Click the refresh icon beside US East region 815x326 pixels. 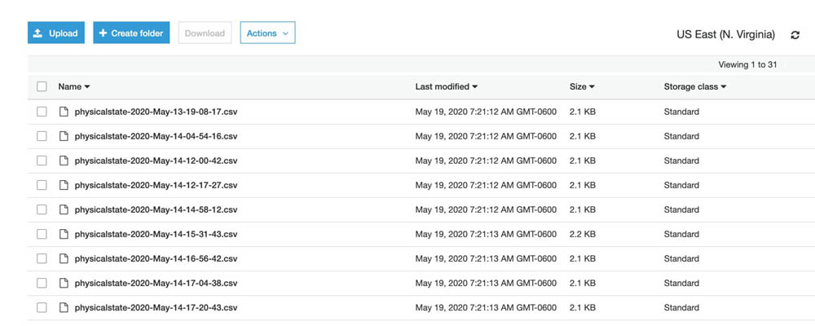pyautogui.click(x=795, y=35)
